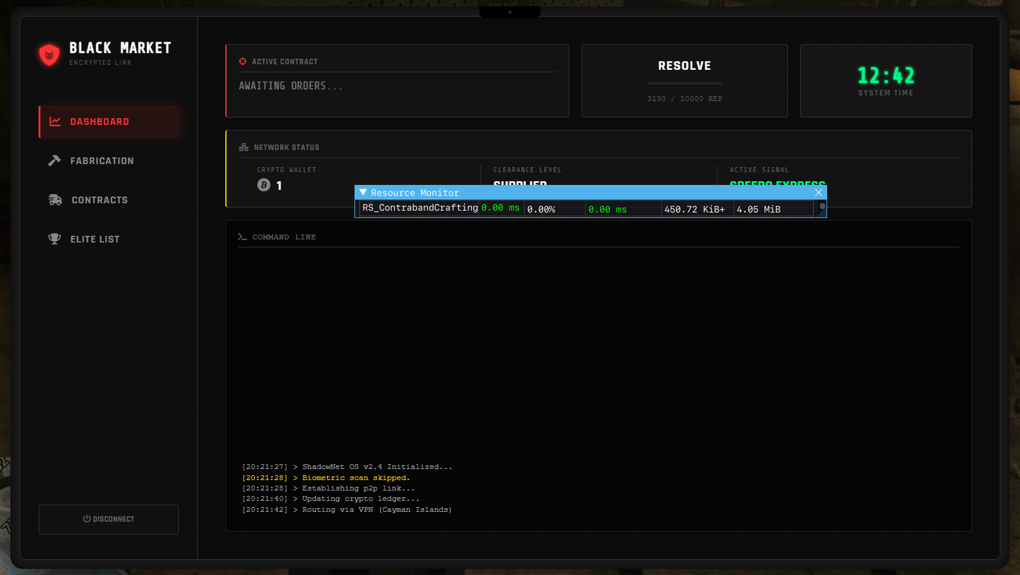1020x575 pixels.
Task: Click the 'Biometric scan skipped.' log line
Action: (326, 478)
